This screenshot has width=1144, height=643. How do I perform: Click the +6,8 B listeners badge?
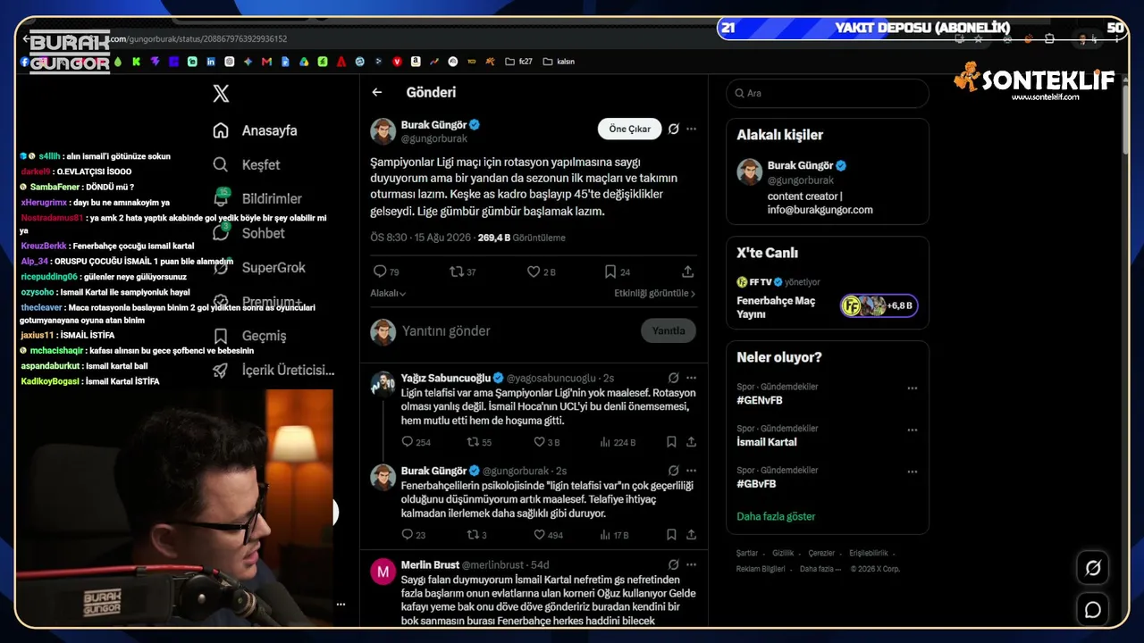pyautogui.click(x=879, y=305)
